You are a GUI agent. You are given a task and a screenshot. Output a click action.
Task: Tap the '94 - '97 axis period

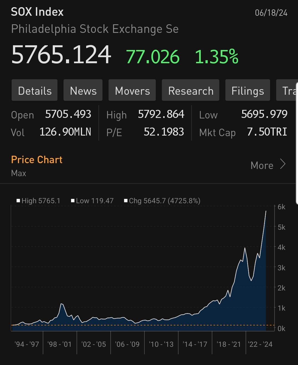(27, 344)
